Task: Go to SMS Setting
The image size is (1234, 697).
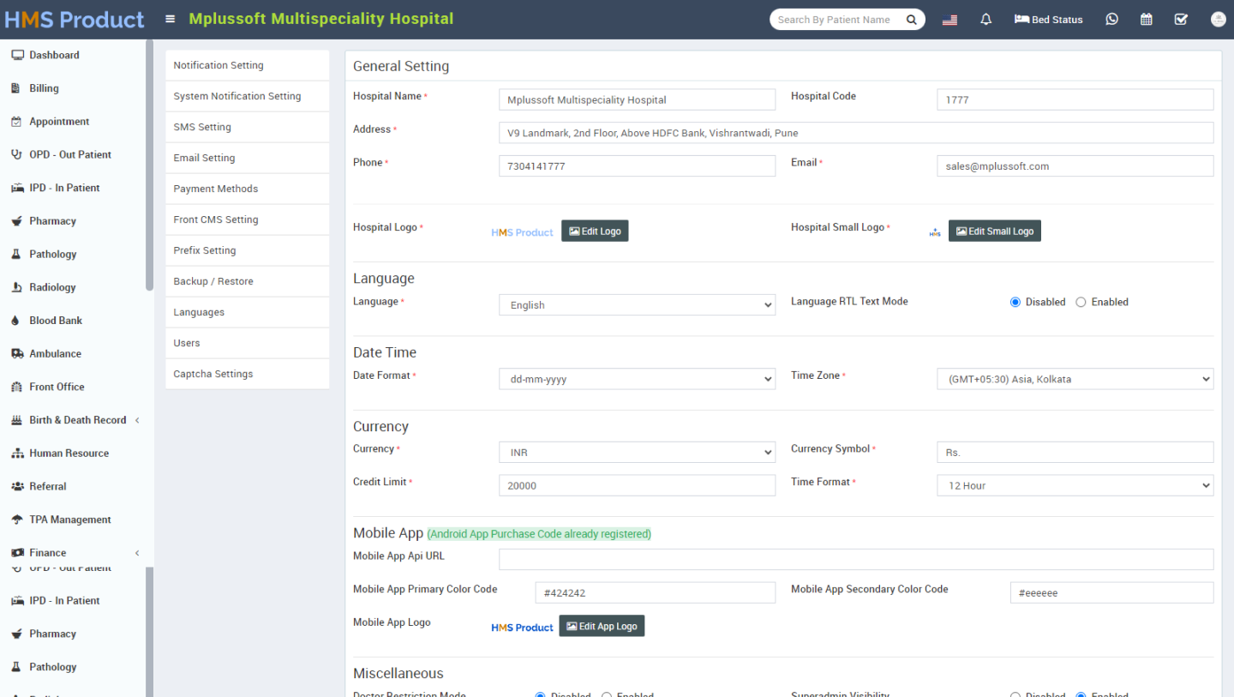Action: click(x=247, y=127)
